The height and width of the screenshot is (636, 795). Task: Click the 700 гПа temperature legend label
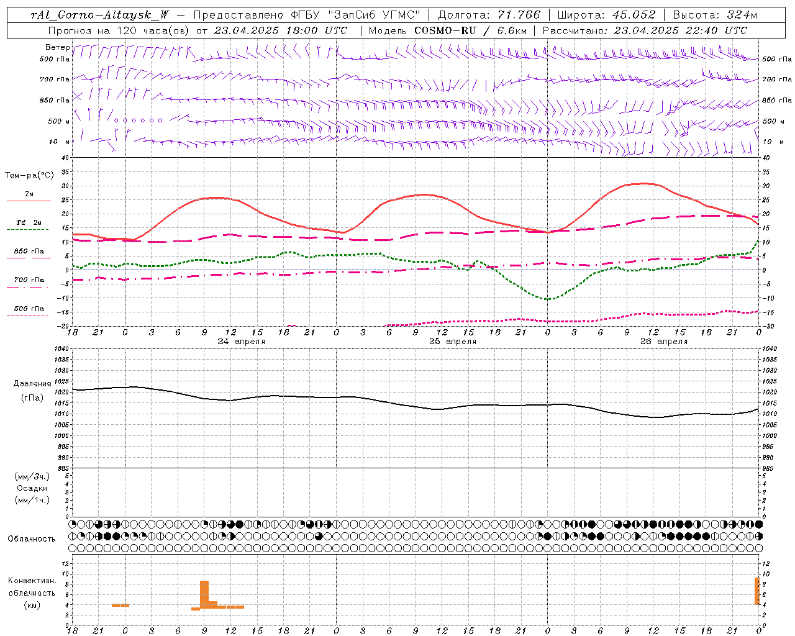[29, 279]
